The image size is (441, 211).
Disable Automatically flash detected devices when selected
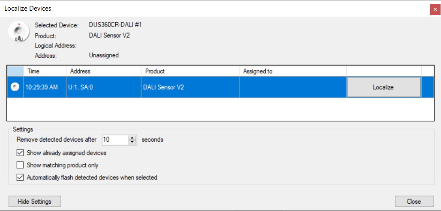point(20,177)
